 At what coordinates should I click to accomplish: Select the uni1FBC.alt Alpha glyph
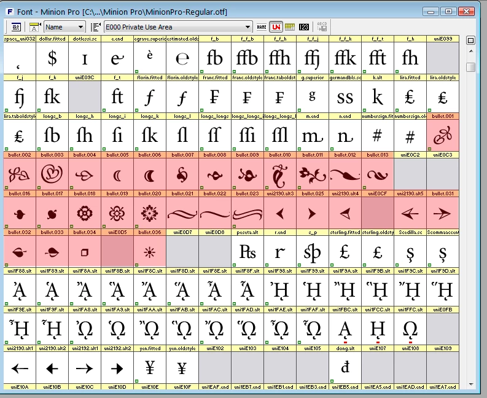(345, 329)
